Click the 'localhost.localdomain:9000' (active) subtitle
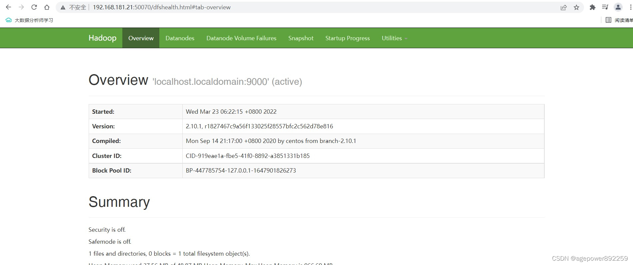633x265 pixels. coord(227,82)
